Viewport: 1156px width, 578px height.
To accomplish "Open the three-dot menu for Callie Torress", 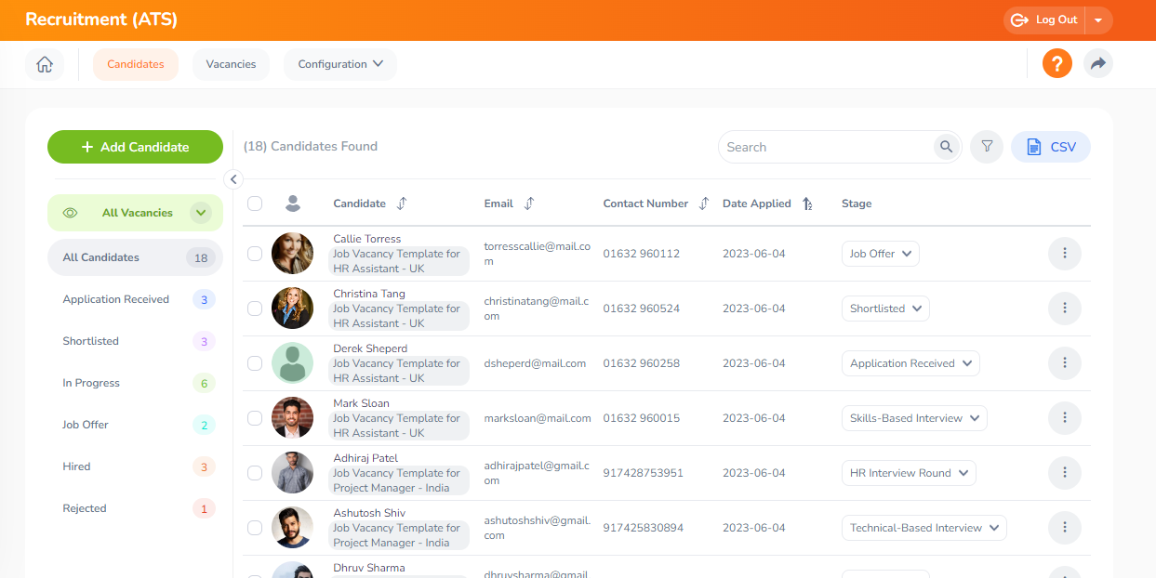I will coord(1064,254).
